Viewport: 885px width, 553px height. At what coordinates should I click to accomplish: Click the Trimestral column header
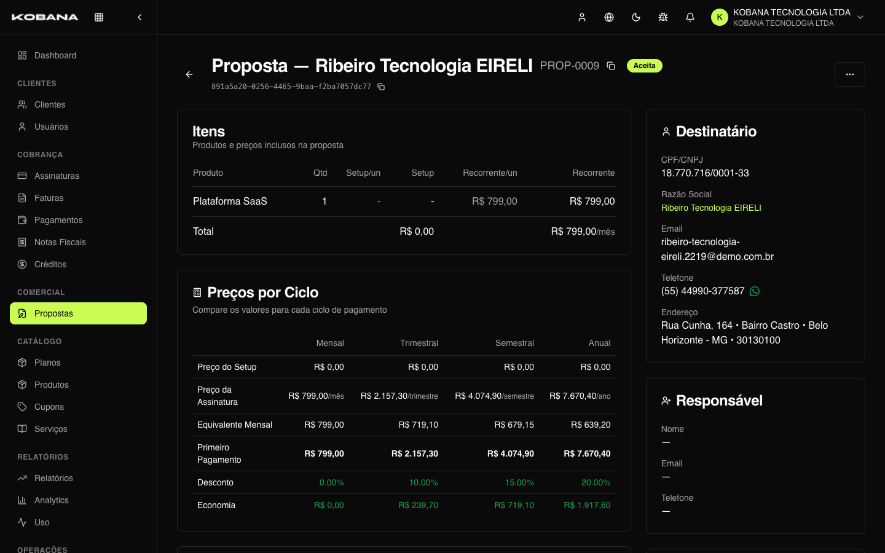tap(419, 343)
